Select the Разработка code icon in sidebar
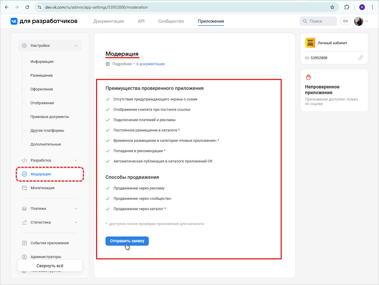Image resolution: width=379 pixels, height=285 pixels. click(x=25, y=160)
